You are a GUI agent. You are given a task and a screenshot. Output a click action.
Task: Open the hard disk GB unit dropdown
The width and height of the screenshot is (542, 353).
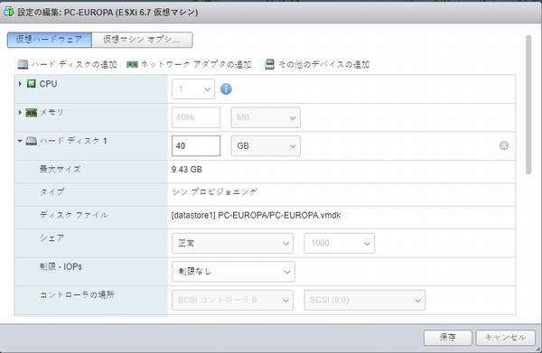point(266,145)
